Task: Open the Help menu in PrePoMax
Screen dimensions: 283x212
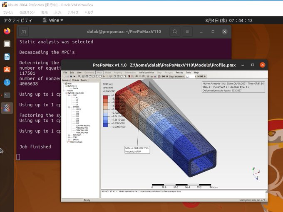Action: tap(196, 73)
